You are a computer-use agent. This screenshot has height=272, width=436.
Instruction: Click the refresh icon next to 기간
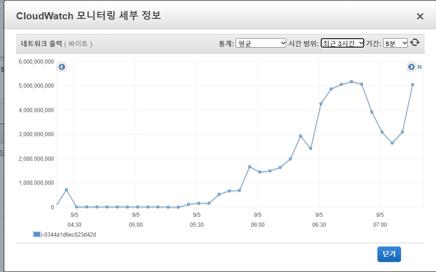(x=415, y=43)
